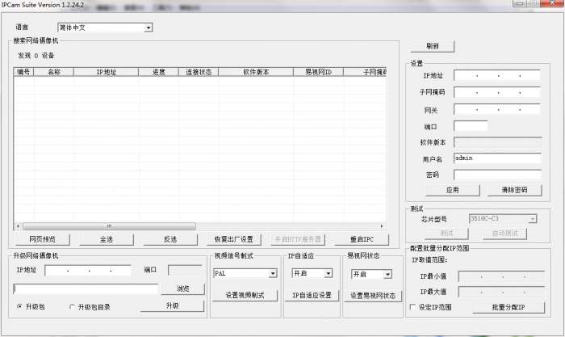Focus the IP地址 field in 设置 panel
Viewport: 565px width, 337px height.
tap(497, 75)
